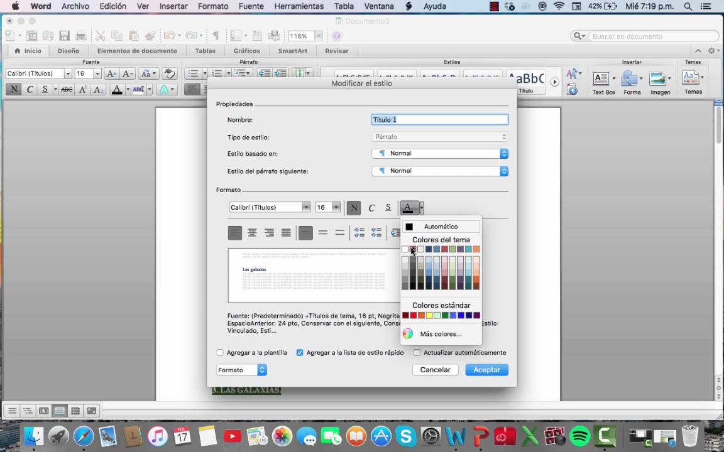Open the 'Estilo del párrafo siguiente' dropdown
This screenshot has width=724, height=452.
[x=440, y=171]
